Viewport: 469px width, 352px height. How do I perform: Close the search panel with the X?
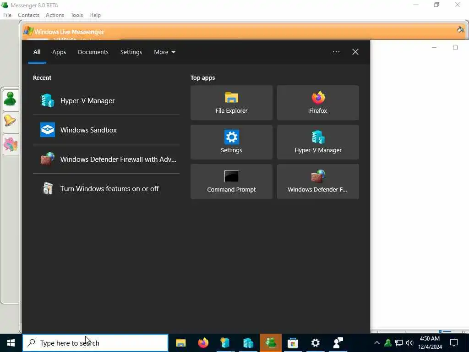(355, 52)
